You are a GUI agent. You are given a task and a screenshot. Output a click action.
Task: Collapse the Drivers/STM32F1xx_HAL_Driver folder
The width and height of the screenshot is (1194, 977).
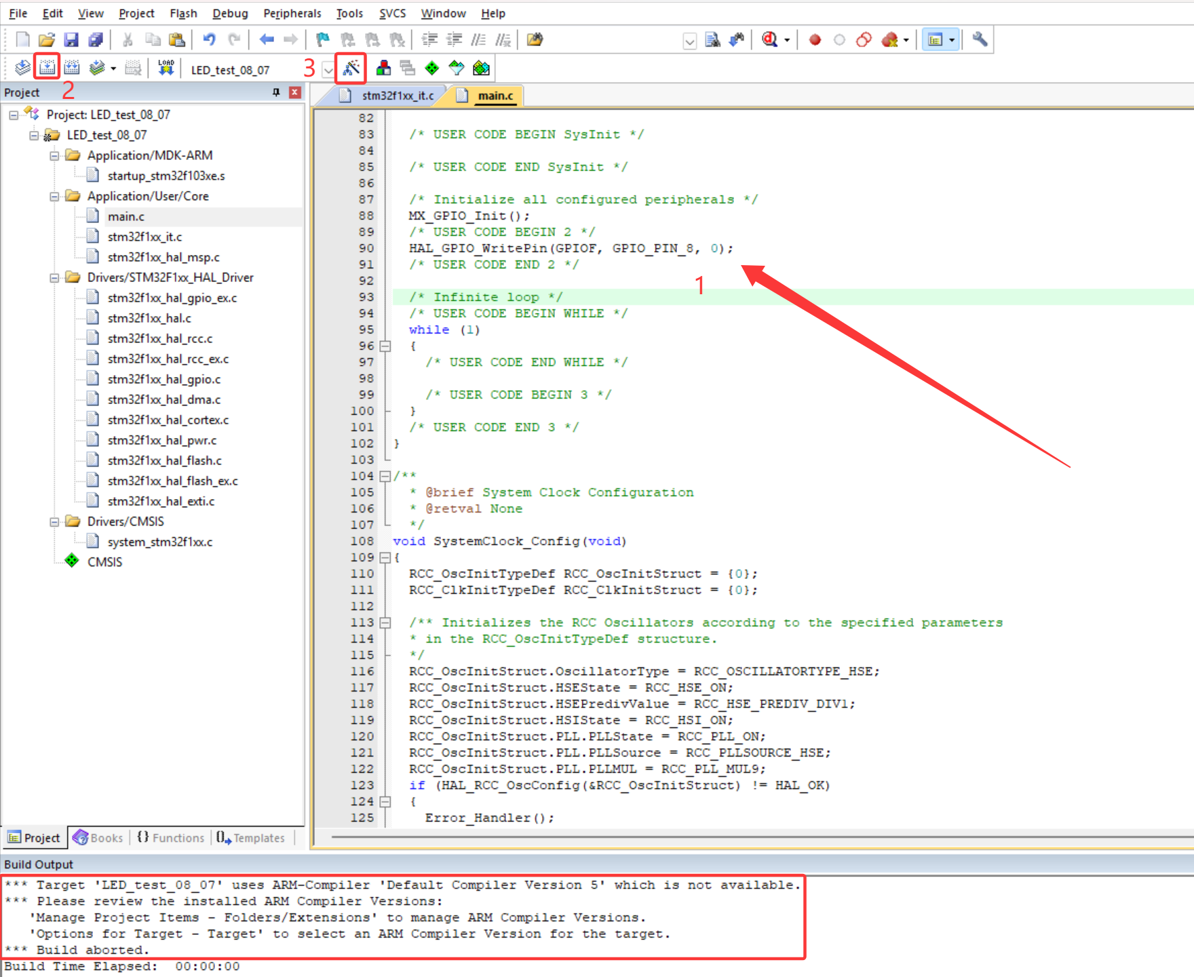[x=54, y=277]
